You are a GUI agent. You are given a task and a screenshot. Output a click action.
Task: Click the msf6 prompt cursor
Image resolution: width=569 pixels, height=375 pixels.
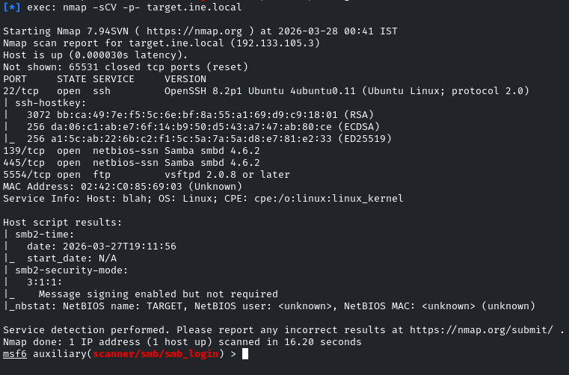(x=244, y=354)
